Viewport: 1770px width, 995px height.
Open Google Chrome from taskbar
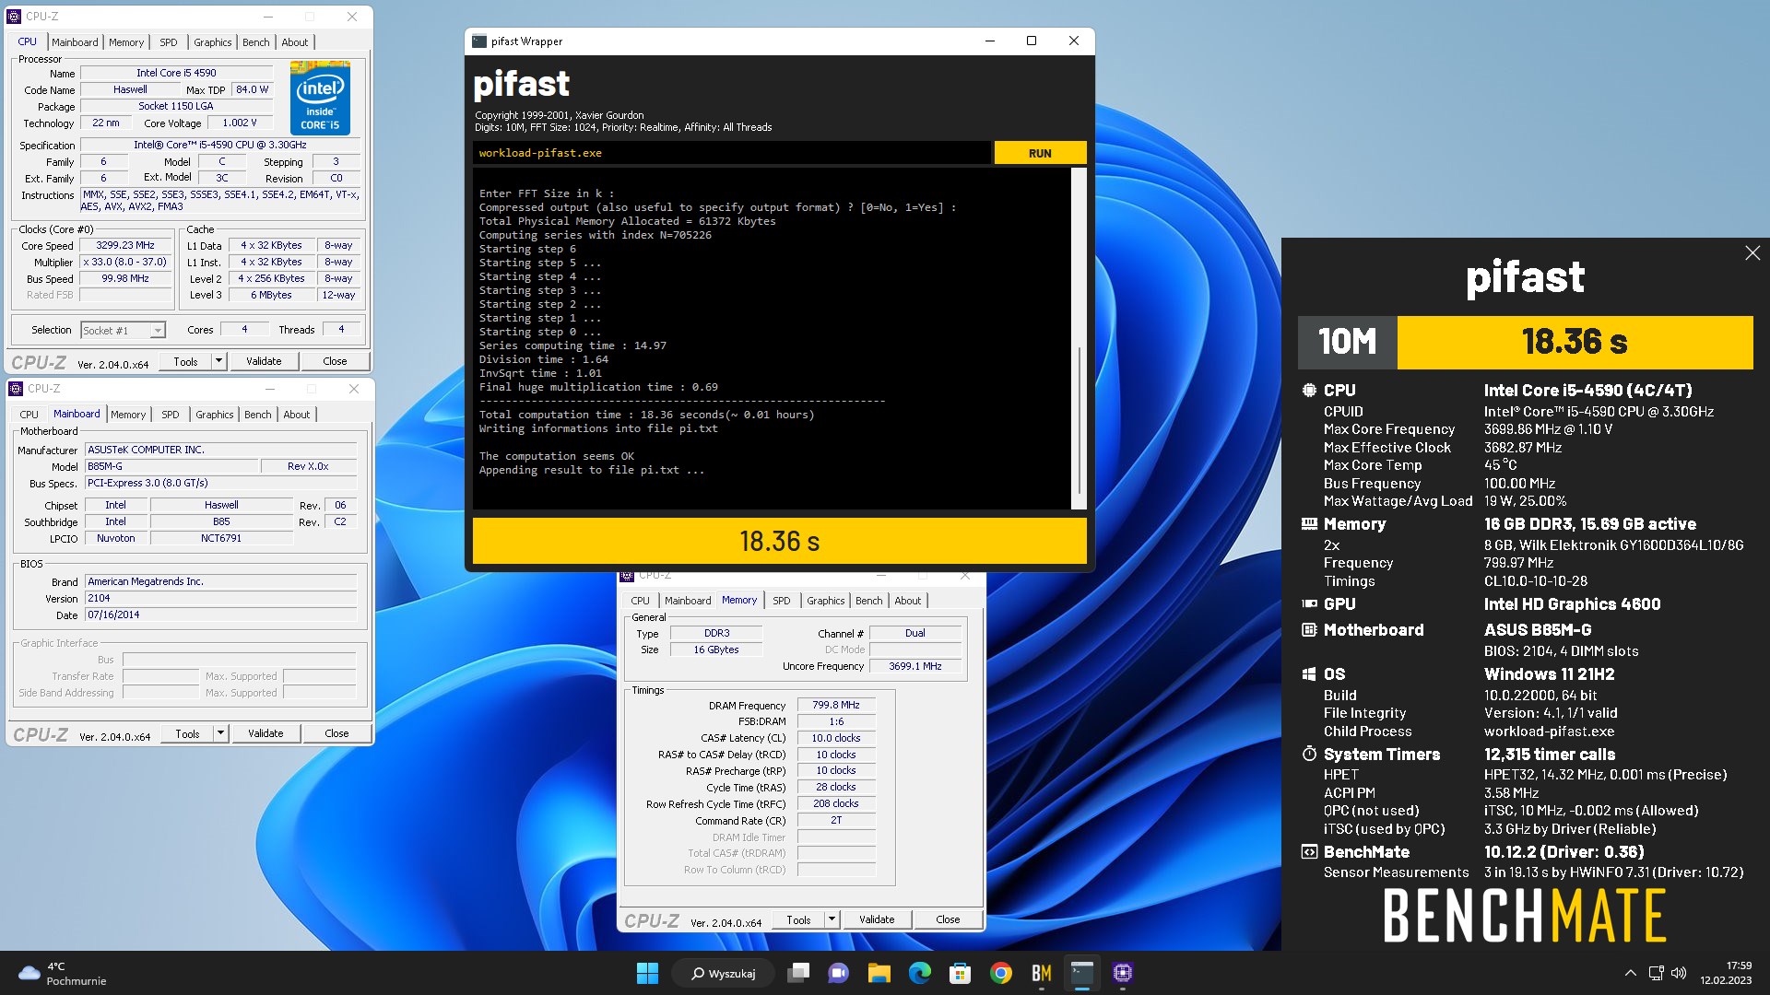(1000, 973)
